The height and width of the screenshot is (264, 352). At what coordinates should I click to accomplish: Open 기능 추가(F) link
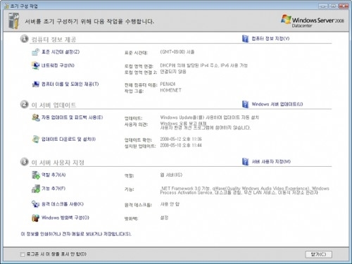[x=54, y=189]
